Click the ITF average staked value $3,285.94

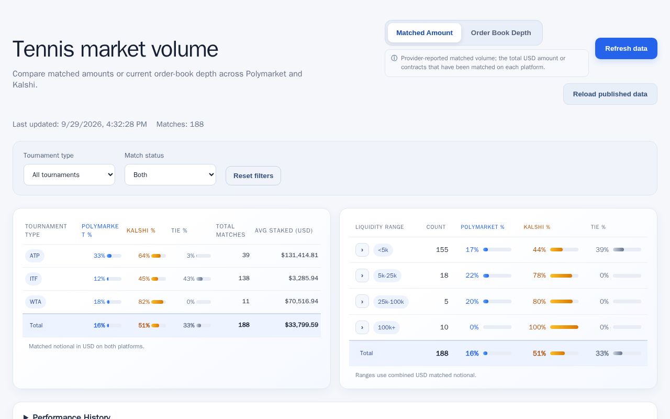tap(303, 278)
